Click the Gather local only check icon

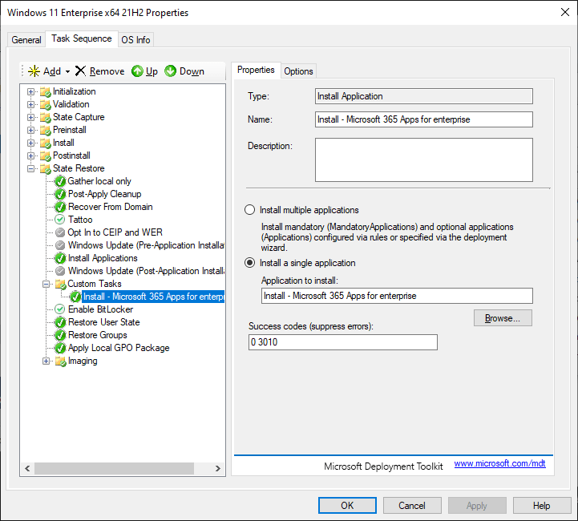point(60,182)
